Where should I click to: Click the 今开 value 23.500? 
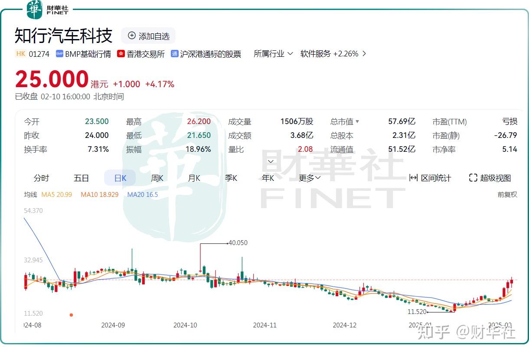[x=97, y=122]
